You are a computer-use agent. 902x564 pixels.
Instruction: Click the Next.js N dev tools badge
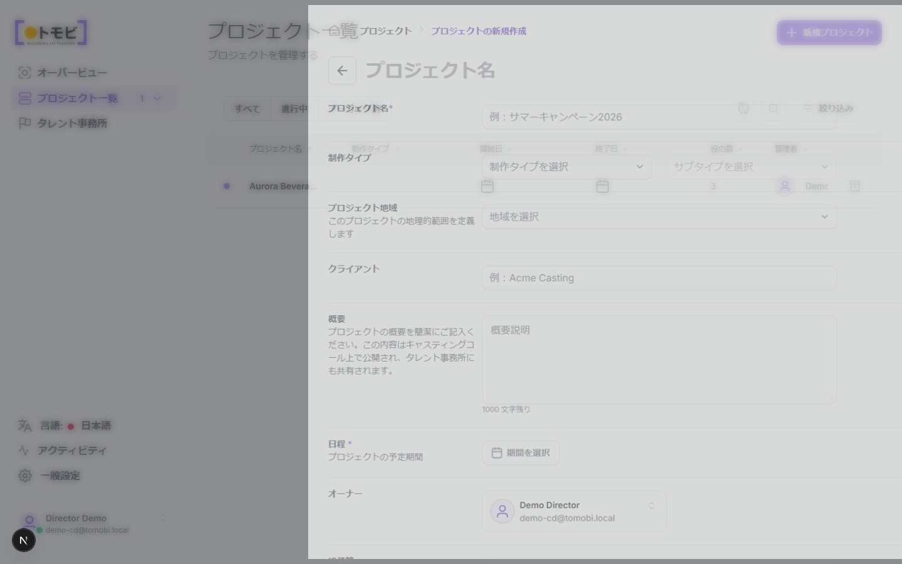pyautogui.click(x=24, y=540)
